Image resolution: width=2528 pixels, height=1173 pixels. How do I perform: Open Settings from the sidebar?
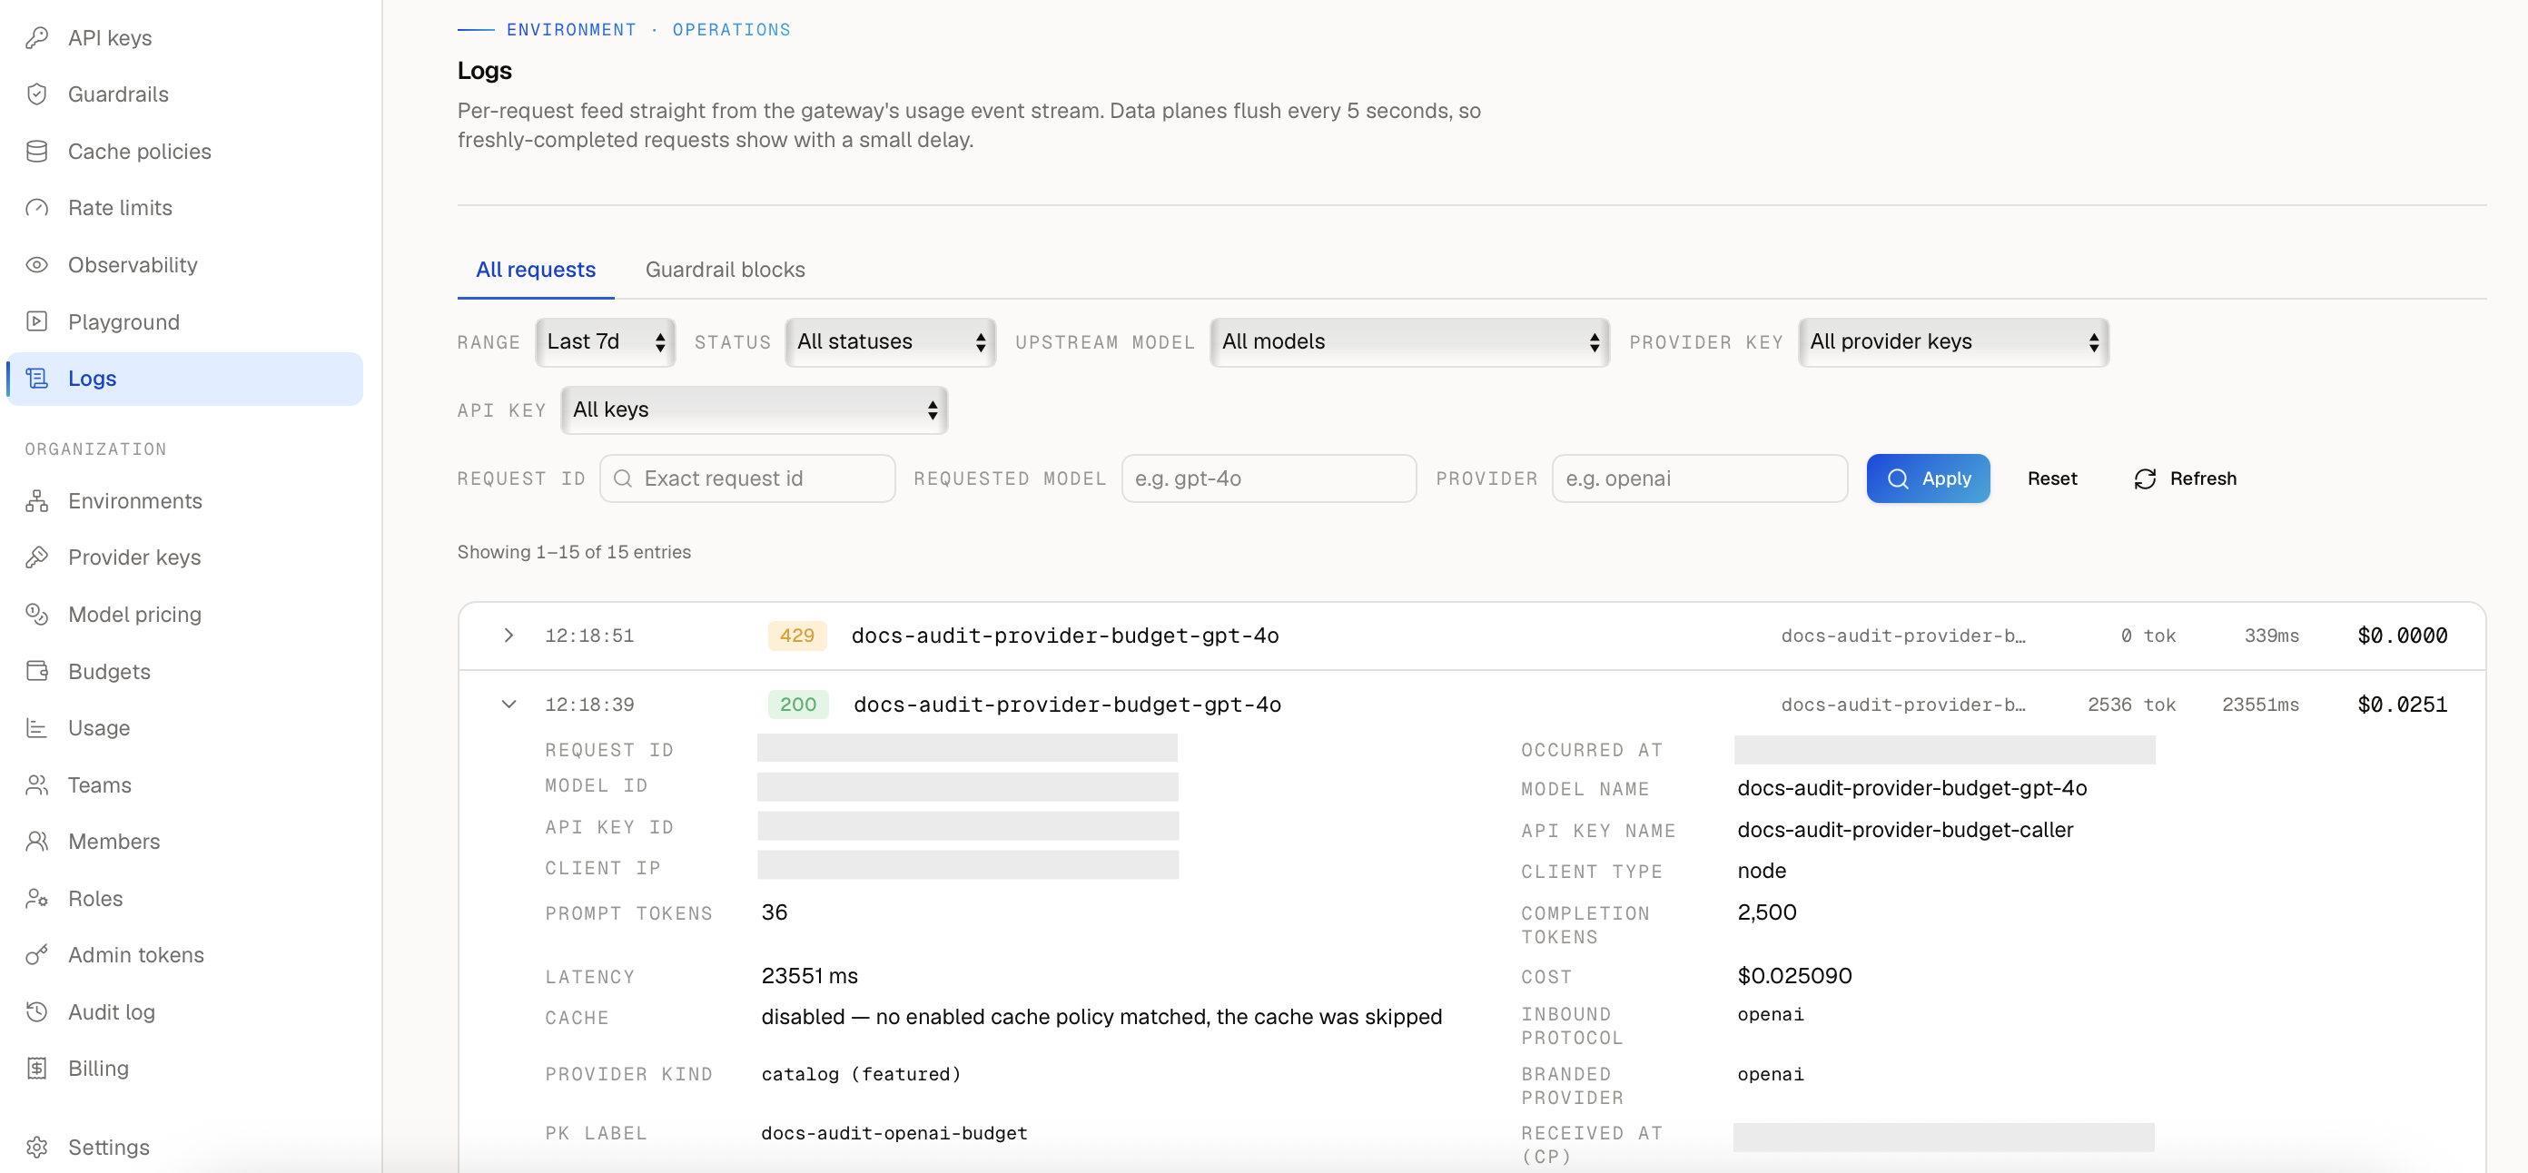point(185,1147)
